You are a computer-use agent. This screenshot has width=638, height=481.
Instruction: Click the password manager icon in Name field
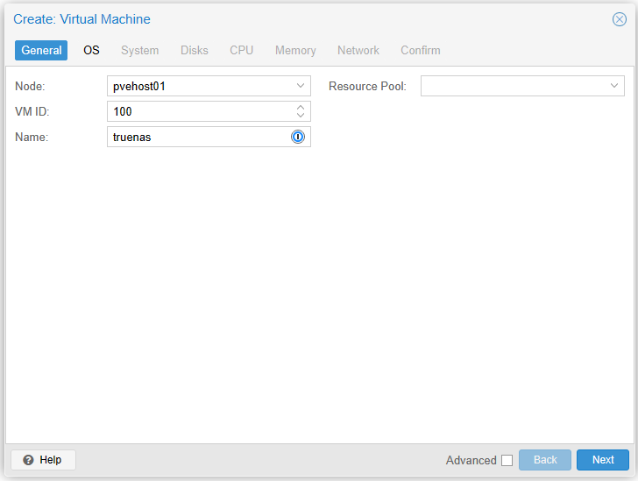[x=298, y=137]
